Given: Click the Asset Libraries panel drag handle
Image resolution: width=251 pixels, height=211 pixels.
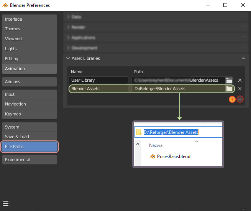Looking at the screenshot, I should pyautogui.click(x=244, y=58).
